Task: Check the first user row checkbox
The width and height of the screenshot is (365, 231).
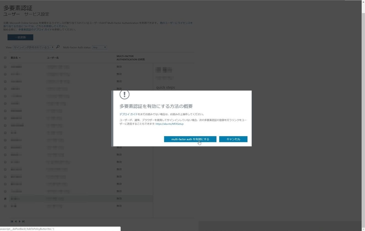Action: pos(5,66)
